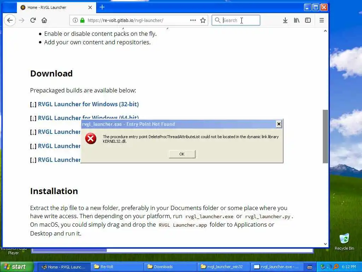Image resolution: width=362 pixels, height=272 pixels.
Task: Open the Firefox home page icon
Action: [x=44, y=20]
